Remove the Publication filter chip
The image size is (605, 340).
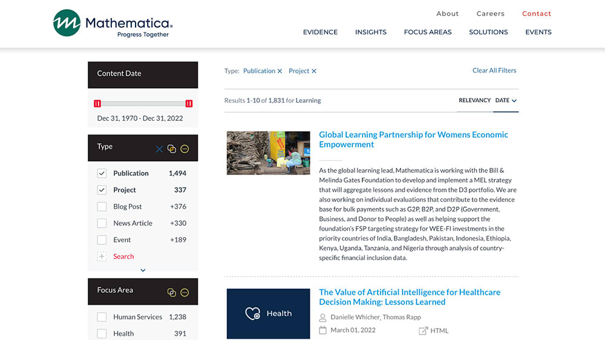click(x=280, y=71)
